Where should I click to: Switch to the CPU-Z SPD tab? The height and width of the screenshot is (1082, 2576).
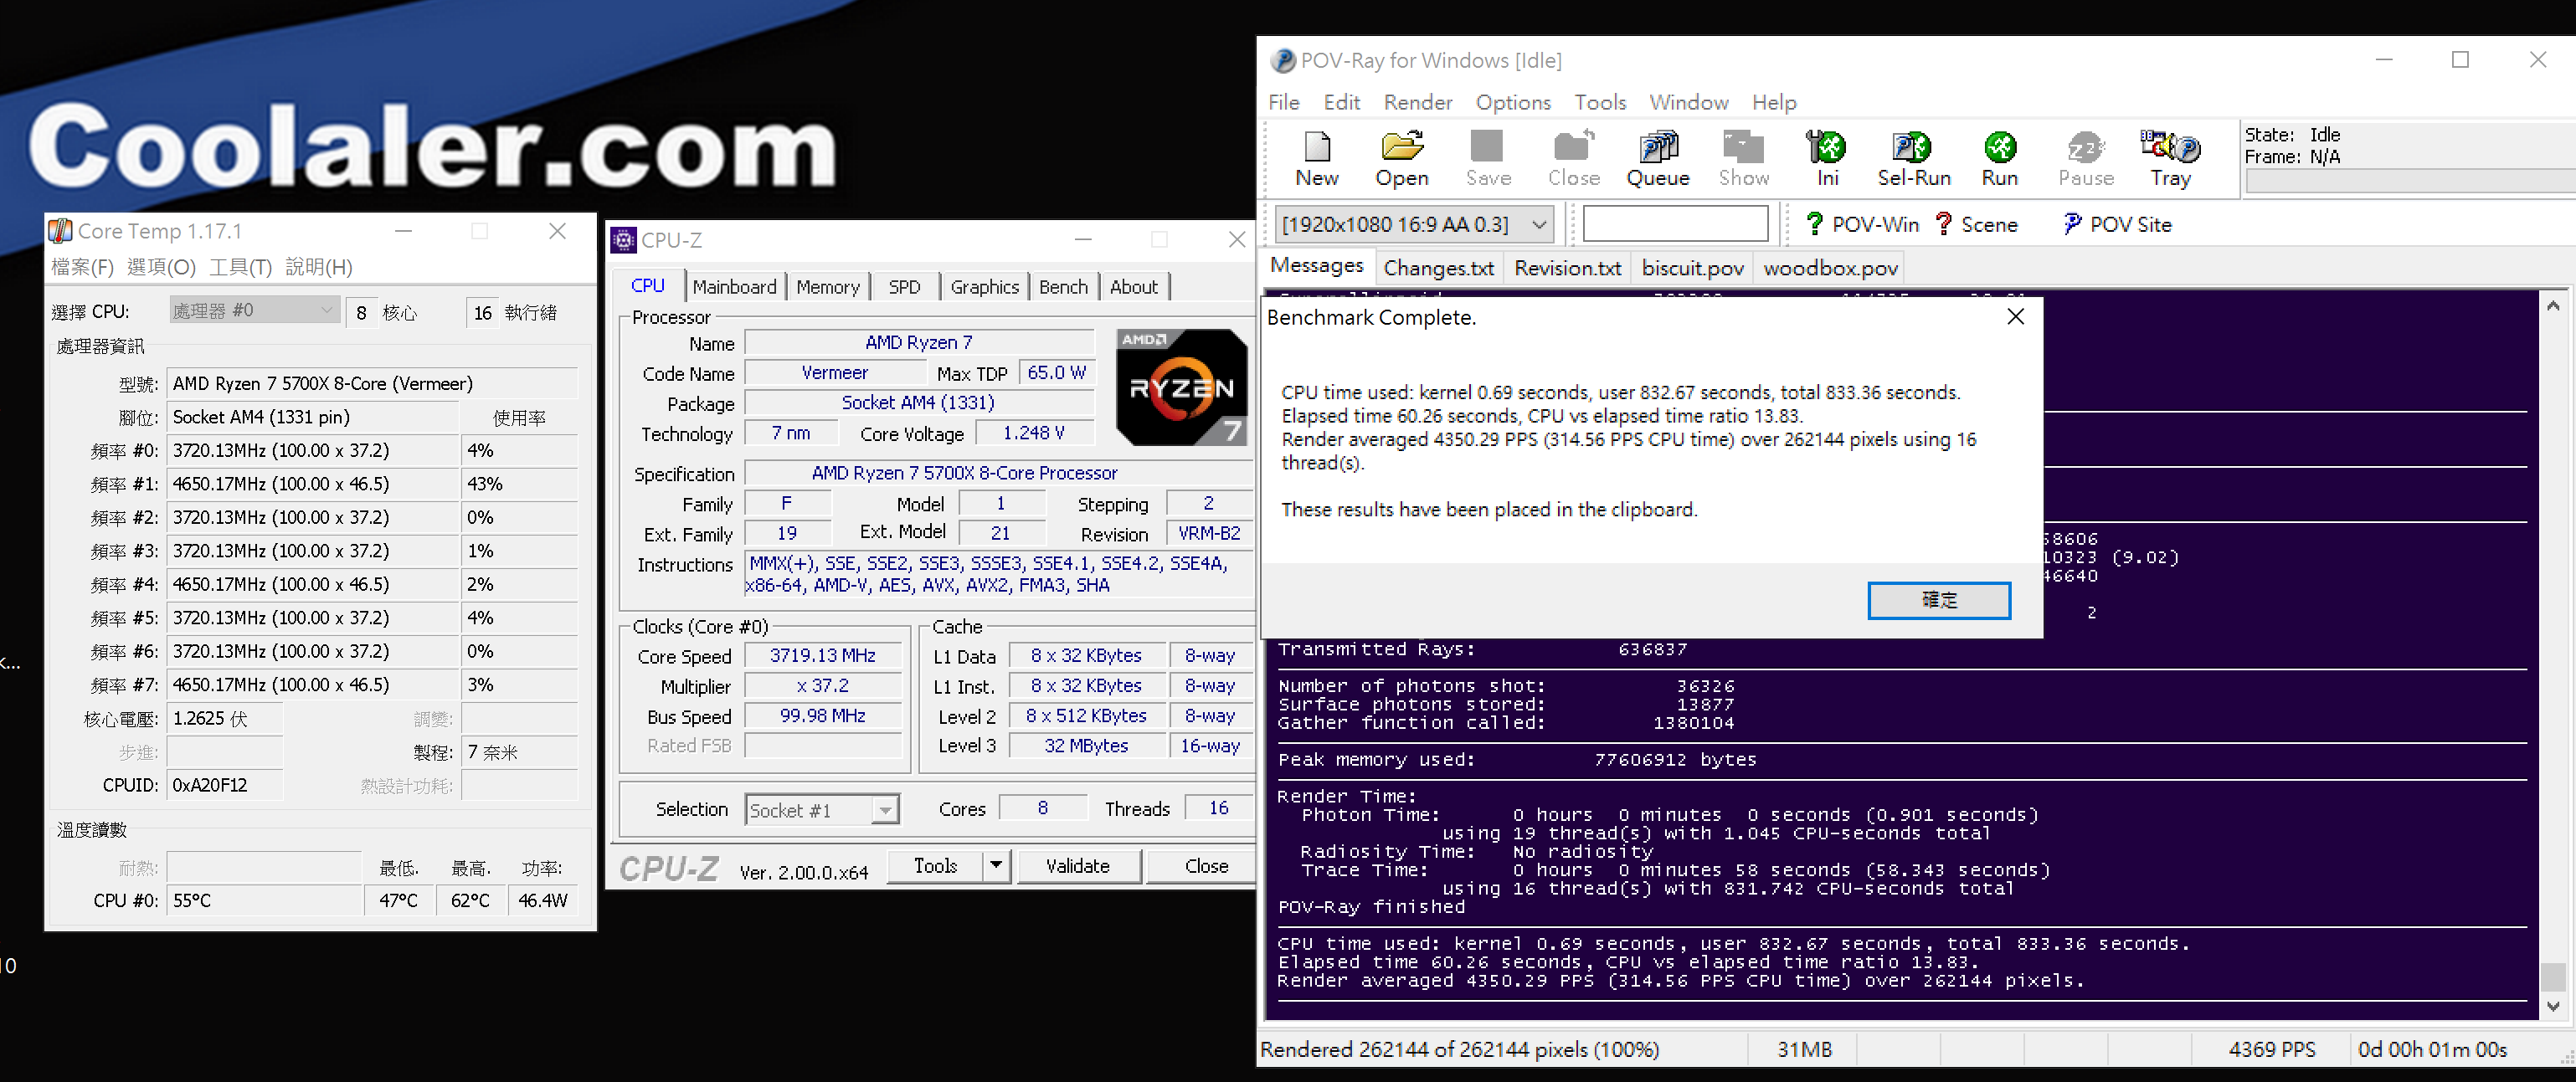pos(904,287)
